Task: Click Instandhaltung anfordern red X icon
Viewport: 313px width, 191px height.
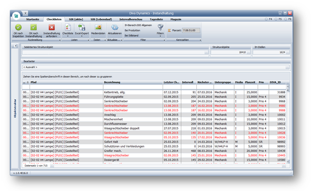Action: coord(52,28)
